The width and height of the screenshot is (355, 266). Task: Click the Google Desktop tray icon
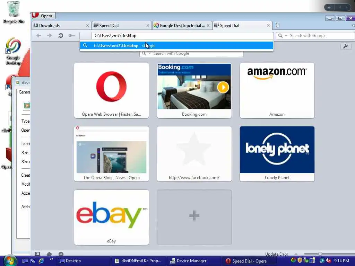[293, 260]
